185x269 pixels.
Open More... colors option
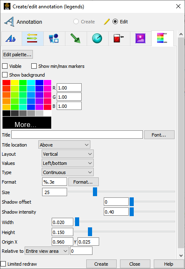tap(27, 123)
